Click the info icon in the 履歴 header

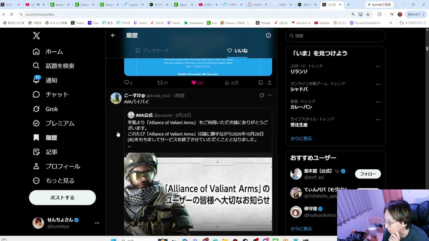268,35
